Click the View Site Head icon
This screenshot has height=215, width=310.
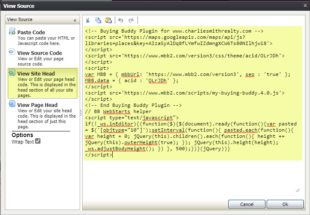(12, 72)
